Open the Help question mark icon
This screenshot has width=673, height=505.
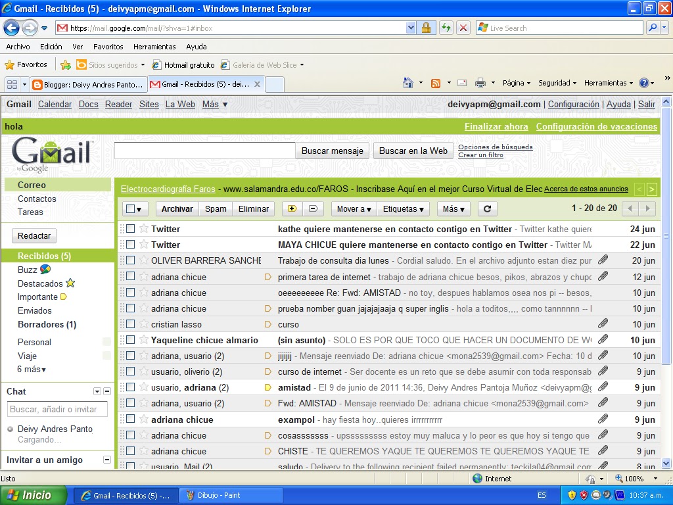[644, 83]
